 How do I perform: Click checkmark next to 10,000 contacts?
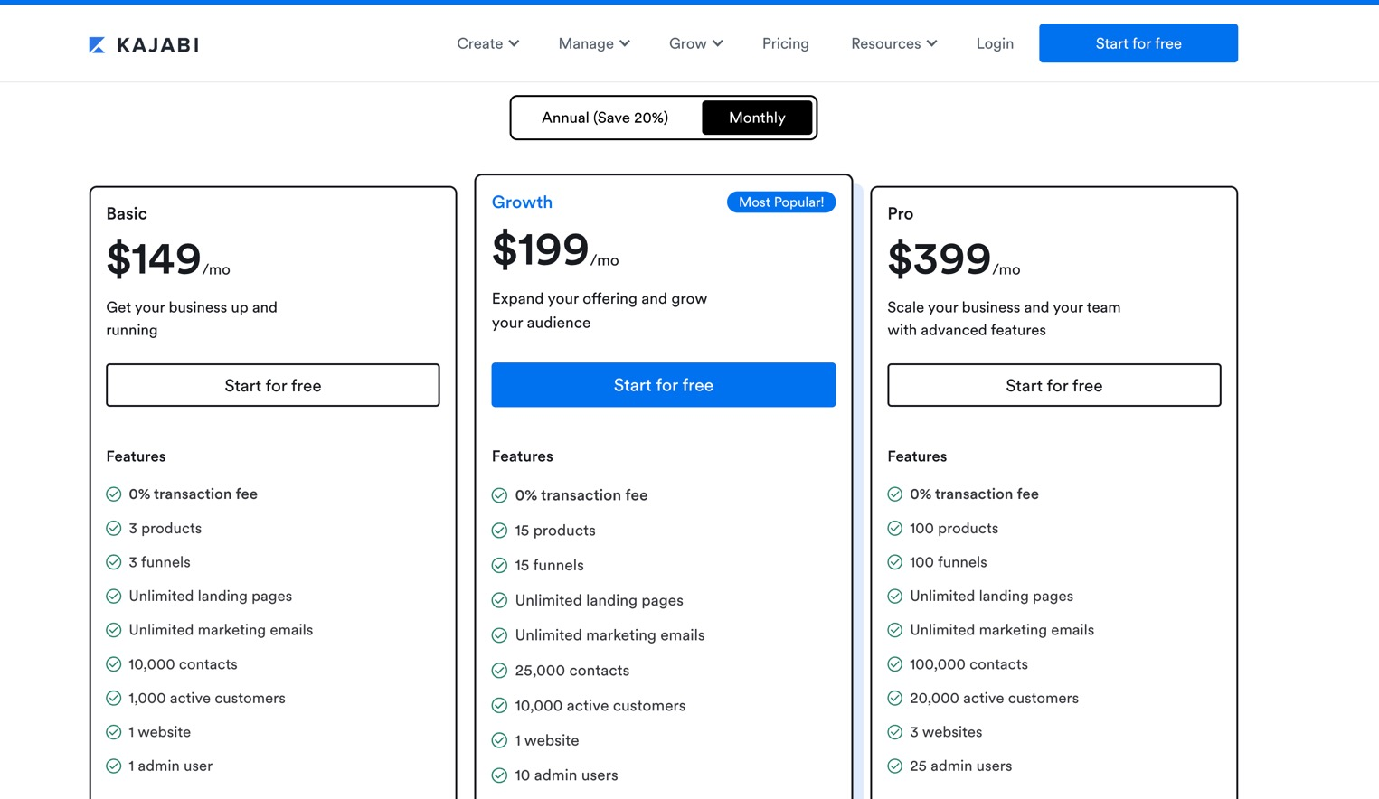click(x=113, y=664)
